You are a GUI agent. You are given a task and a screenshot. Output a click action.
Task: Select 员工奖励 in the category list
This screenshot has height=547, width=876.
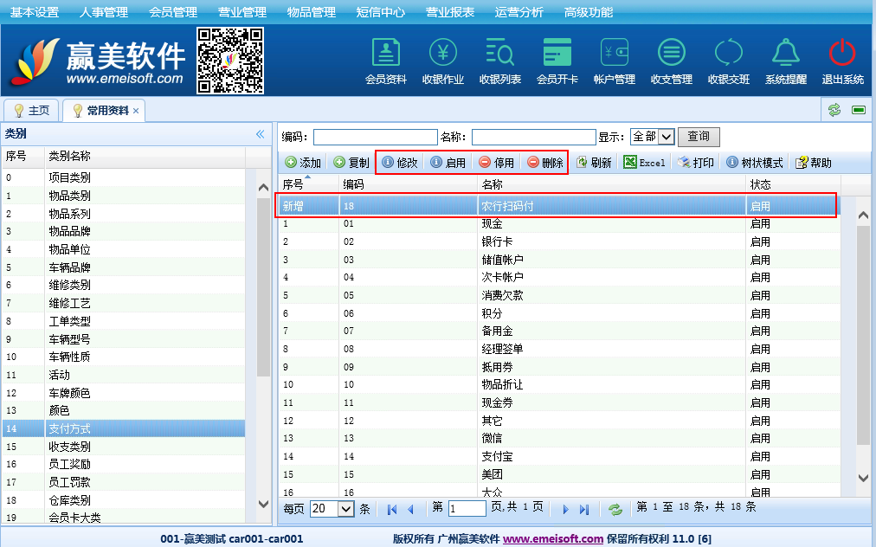(x=69, y=465)
